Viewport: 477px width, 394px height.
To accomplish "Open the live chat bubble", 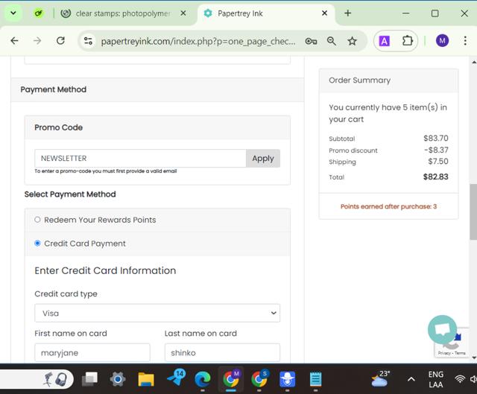I will pyautogui.click(x=442, y=329).
